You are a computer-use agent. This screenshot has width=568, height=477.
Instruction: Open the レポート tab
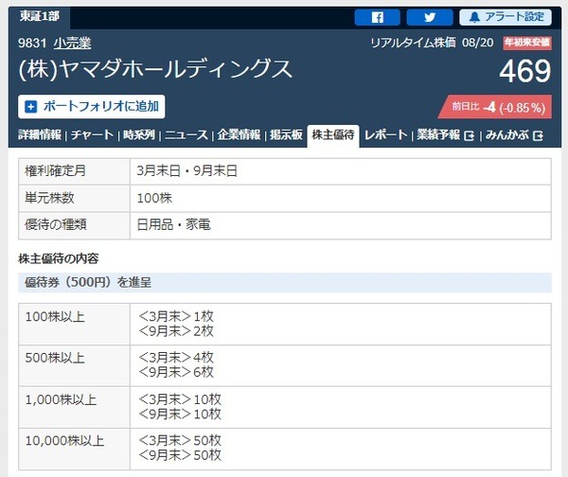(386, 134)
